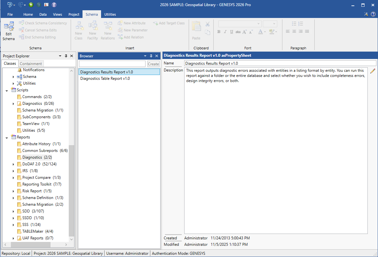Click the tools icon near help
378x257 pixels.
pyautogui.click(x=366, y=14)
